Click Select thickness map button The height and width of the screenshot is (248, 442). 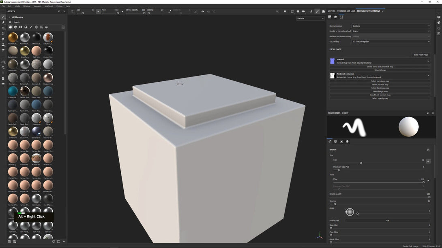pos(380,88)
